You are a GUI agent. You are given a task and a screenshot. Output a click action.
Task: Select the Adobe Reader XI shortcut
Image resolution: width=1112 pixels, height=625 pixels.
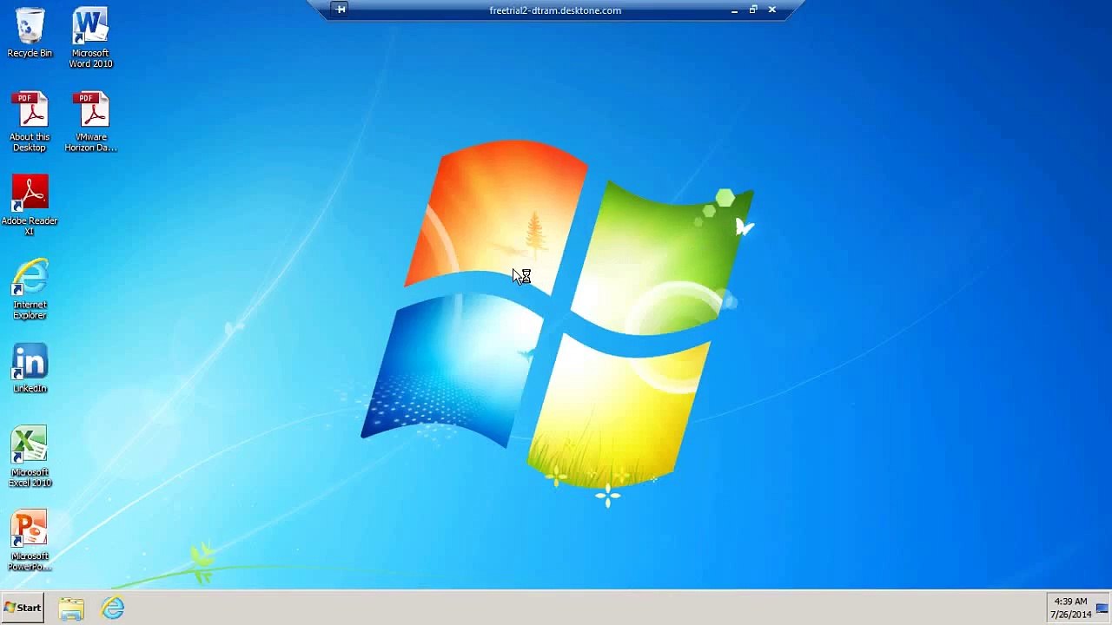click(30, 205)
